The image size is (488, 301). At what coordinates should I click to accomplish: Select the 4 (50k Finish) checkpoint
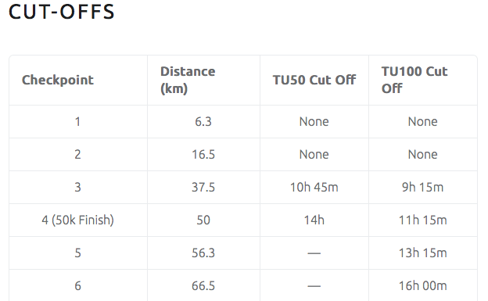click(x=77, y=220)
